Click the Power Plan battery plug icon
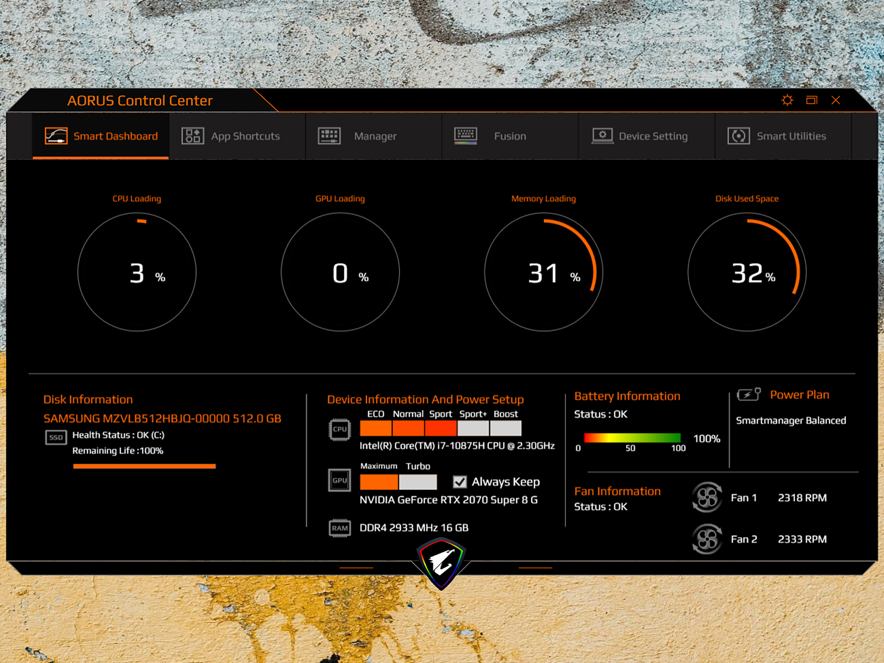 [x=748, y=394]
